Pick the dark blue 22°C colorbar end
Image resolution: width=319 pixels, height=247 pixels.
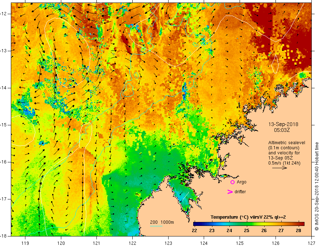click(195, 224)
